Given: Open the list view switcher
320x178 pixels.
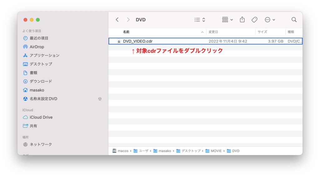Looking at the screenshot, I should (x=200, y=20).
